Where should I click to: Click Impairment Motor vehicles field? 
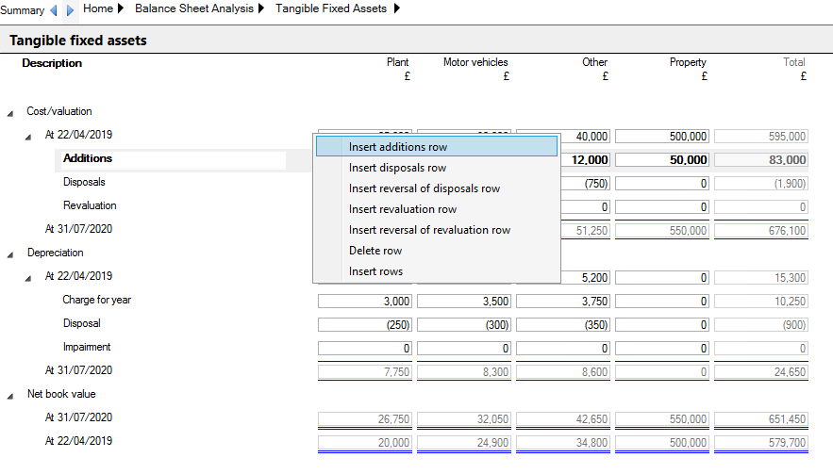[464, 349]
